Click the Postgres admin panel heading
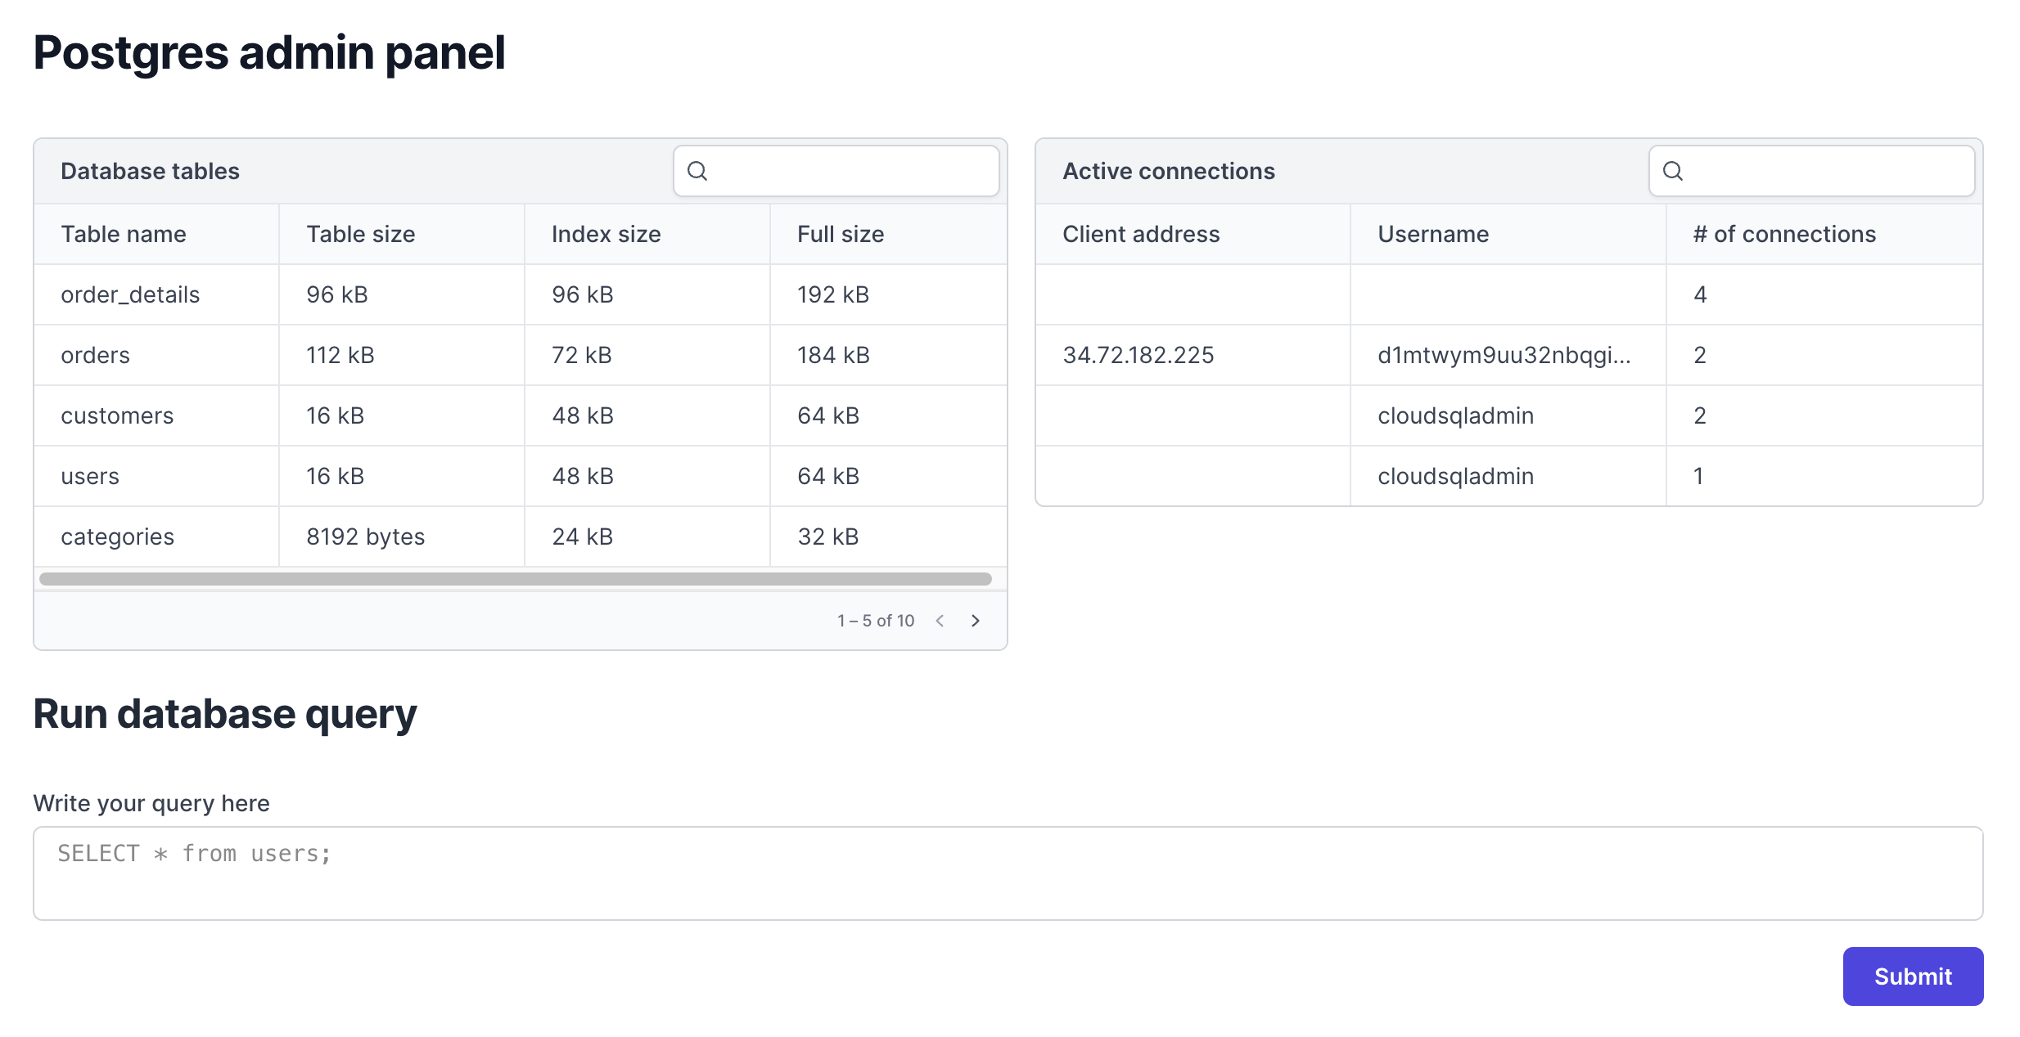 point(269,52)
